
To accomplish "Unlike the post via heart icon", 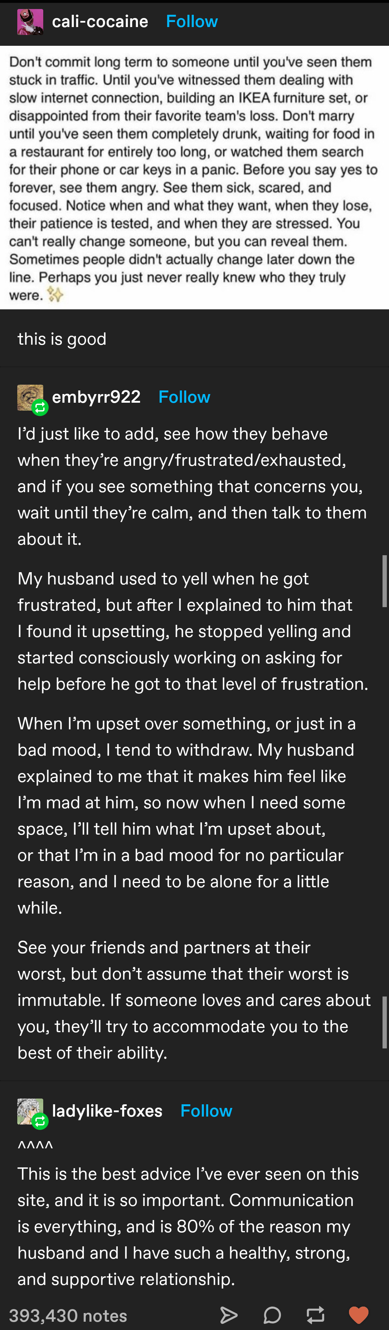I will click(x=358, y=1314).
